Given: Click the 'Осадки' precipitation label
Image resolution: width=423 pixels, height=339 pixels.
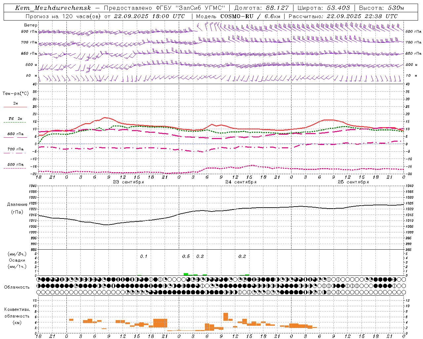Looking at the screenshot, I should click(x=17, y=260).
